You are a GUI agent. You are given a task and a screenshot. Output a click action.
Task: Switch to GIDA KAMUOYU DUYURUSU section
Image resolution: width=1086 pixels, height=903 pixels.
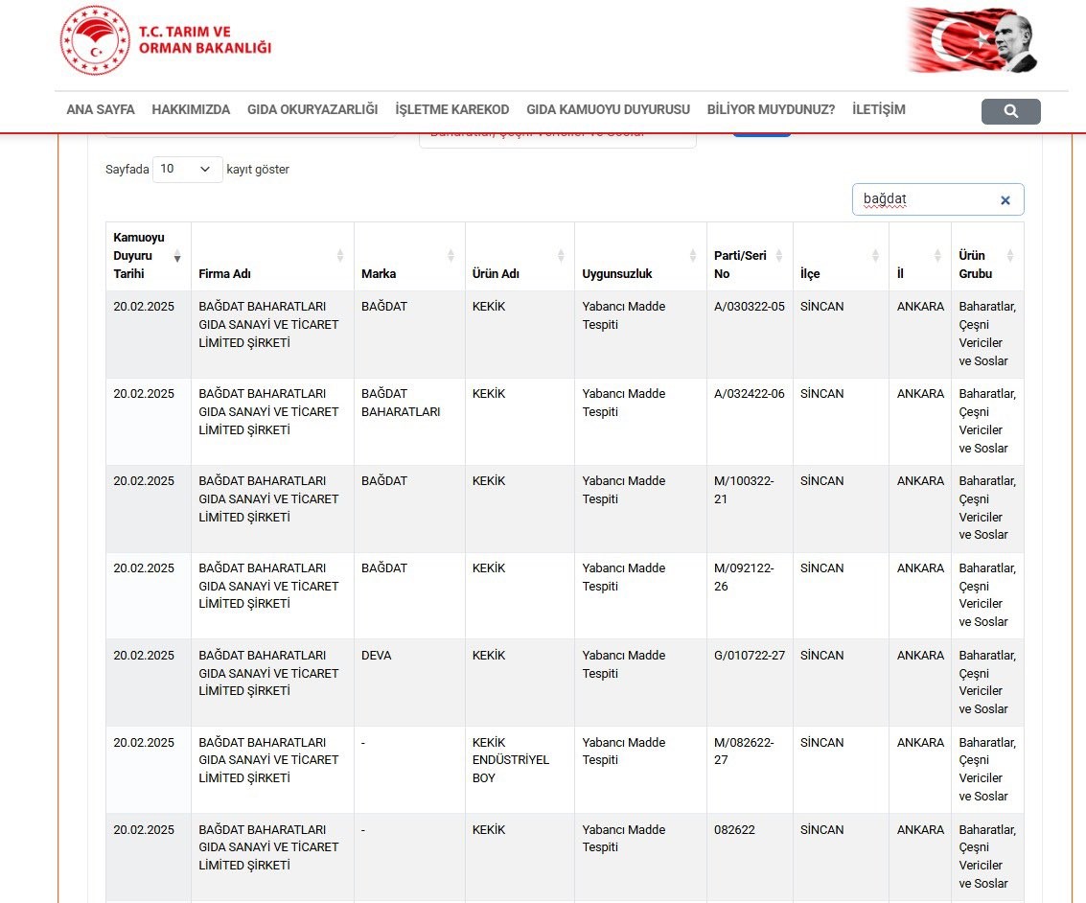point(606,109)
